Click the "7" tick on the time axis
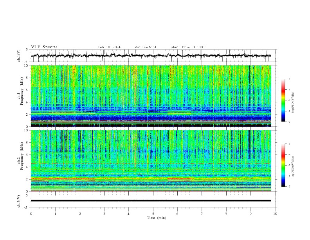The width and height of the screenshot is (310, 240). pos(202,214)
